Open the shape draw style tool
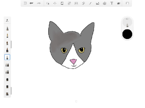The image size is (145, 108). [x=83, y=3]
